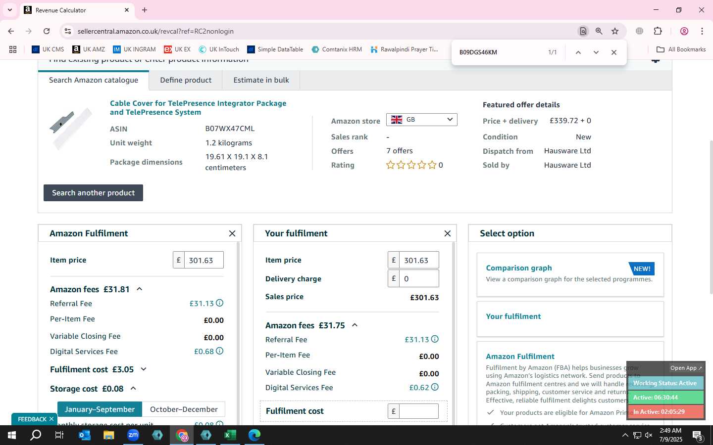Close the find-in-page bar
The image size is (713, 445).
coord(614,52)
